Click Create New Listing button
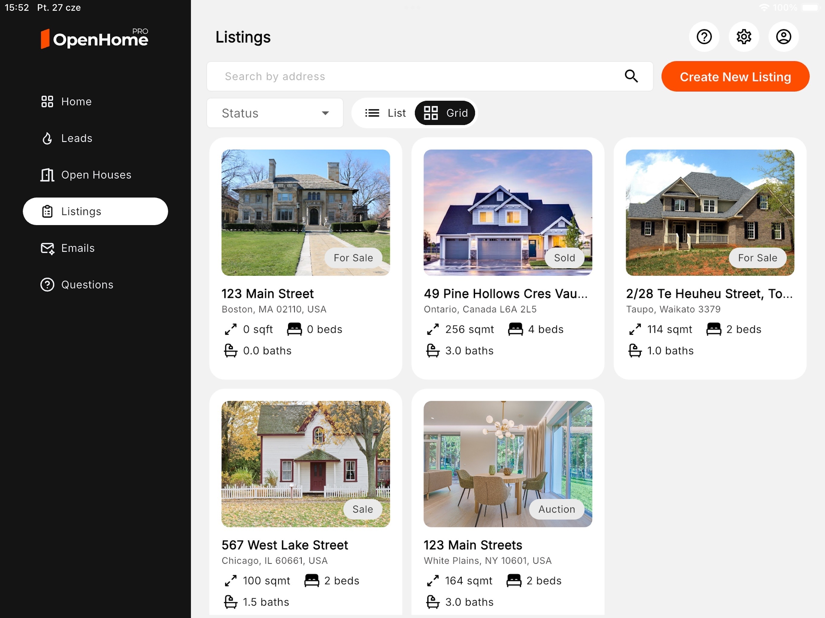 (735, 76)
